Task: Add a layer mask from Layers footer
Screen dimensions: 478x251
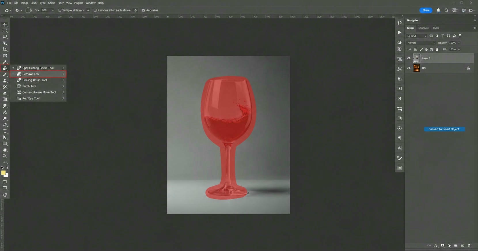Action: click(x=442, y=246)
